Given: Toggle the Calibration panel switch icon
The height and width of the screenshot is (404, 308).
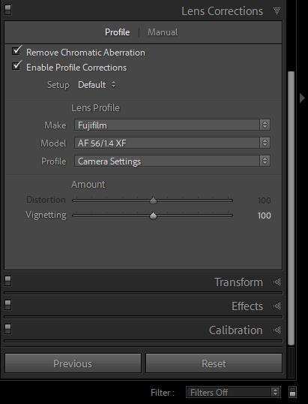Looking at the screenshot, I should [8, 329].
